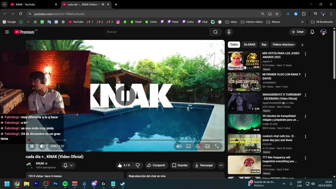The image size is (336, 189).
Task: Click Crear button in the header
Action: pyautogui.click(x=298, y=32)
